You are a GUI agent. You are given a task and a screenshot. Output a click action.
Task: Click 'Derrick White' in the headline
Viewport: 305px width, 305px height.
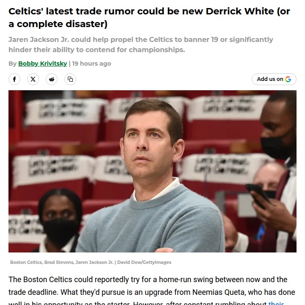coord(240,11)
